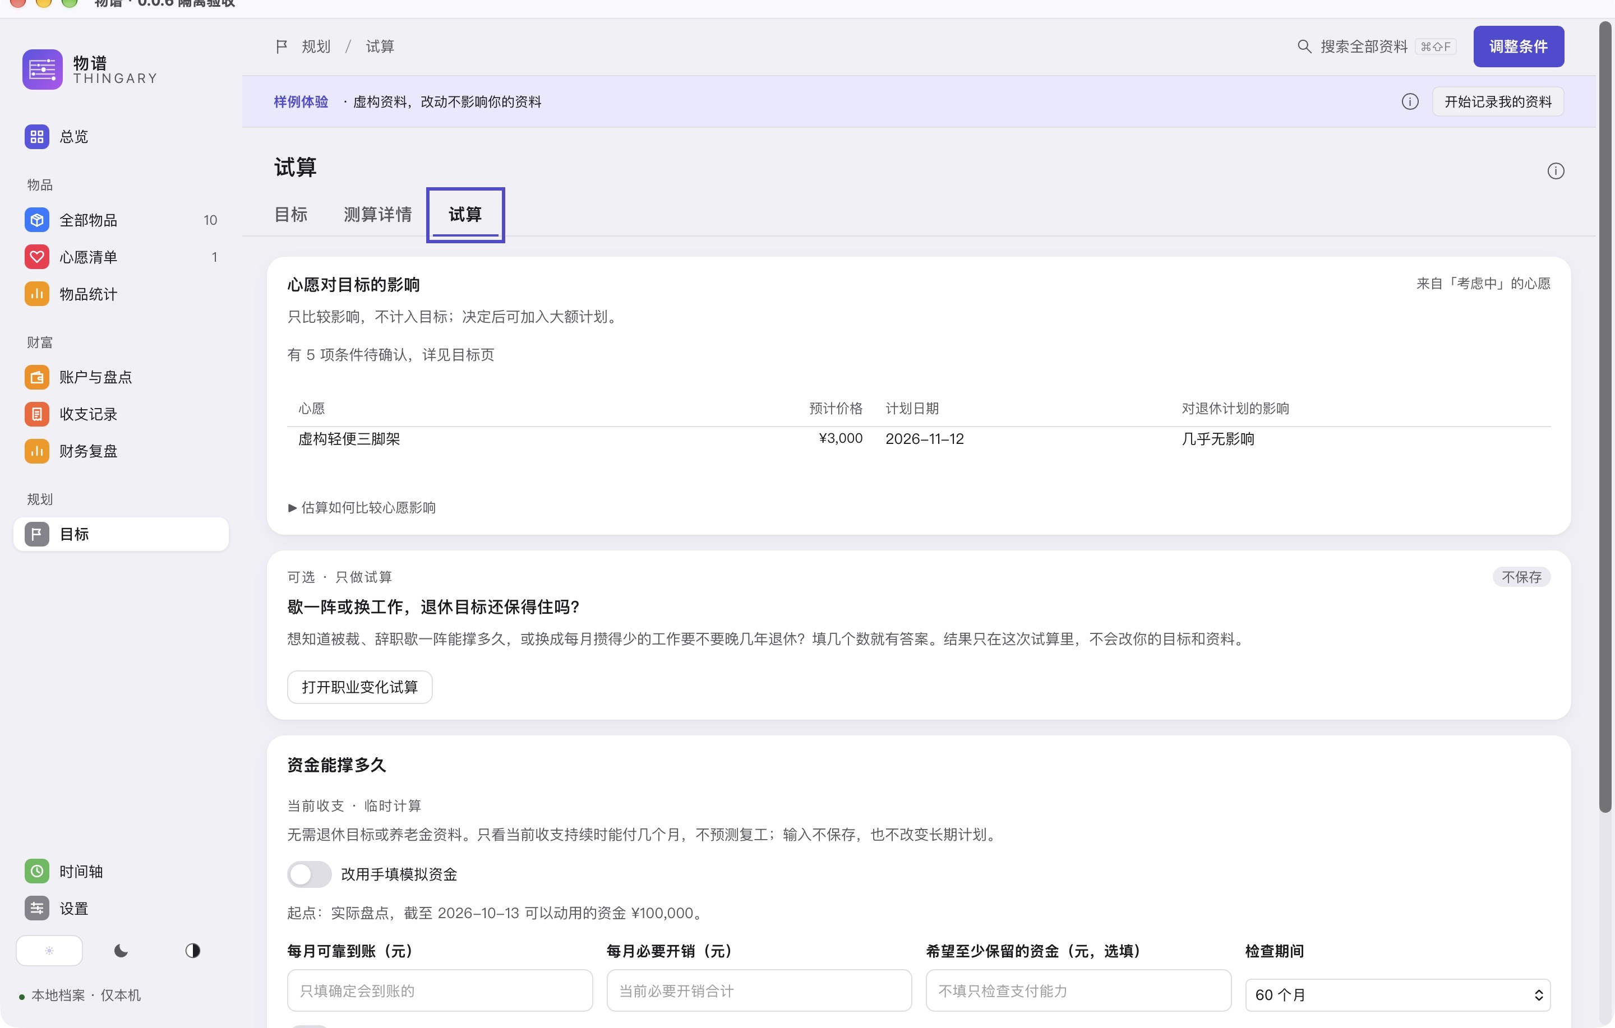The image size is (1615, 1028).
Task: Click 几乎无影响 impact cell
Action: tap(1218, 438)
